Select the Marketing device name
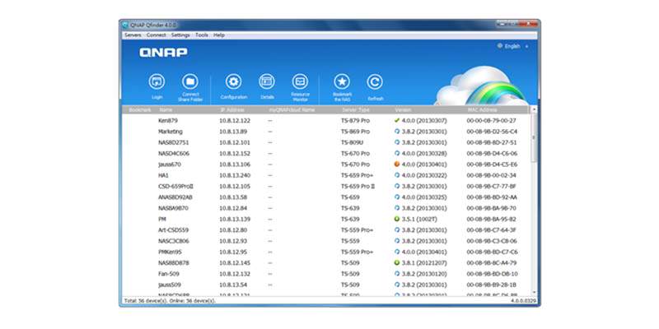This screenshot has width=659, height=329. click(x=171, y=132)
